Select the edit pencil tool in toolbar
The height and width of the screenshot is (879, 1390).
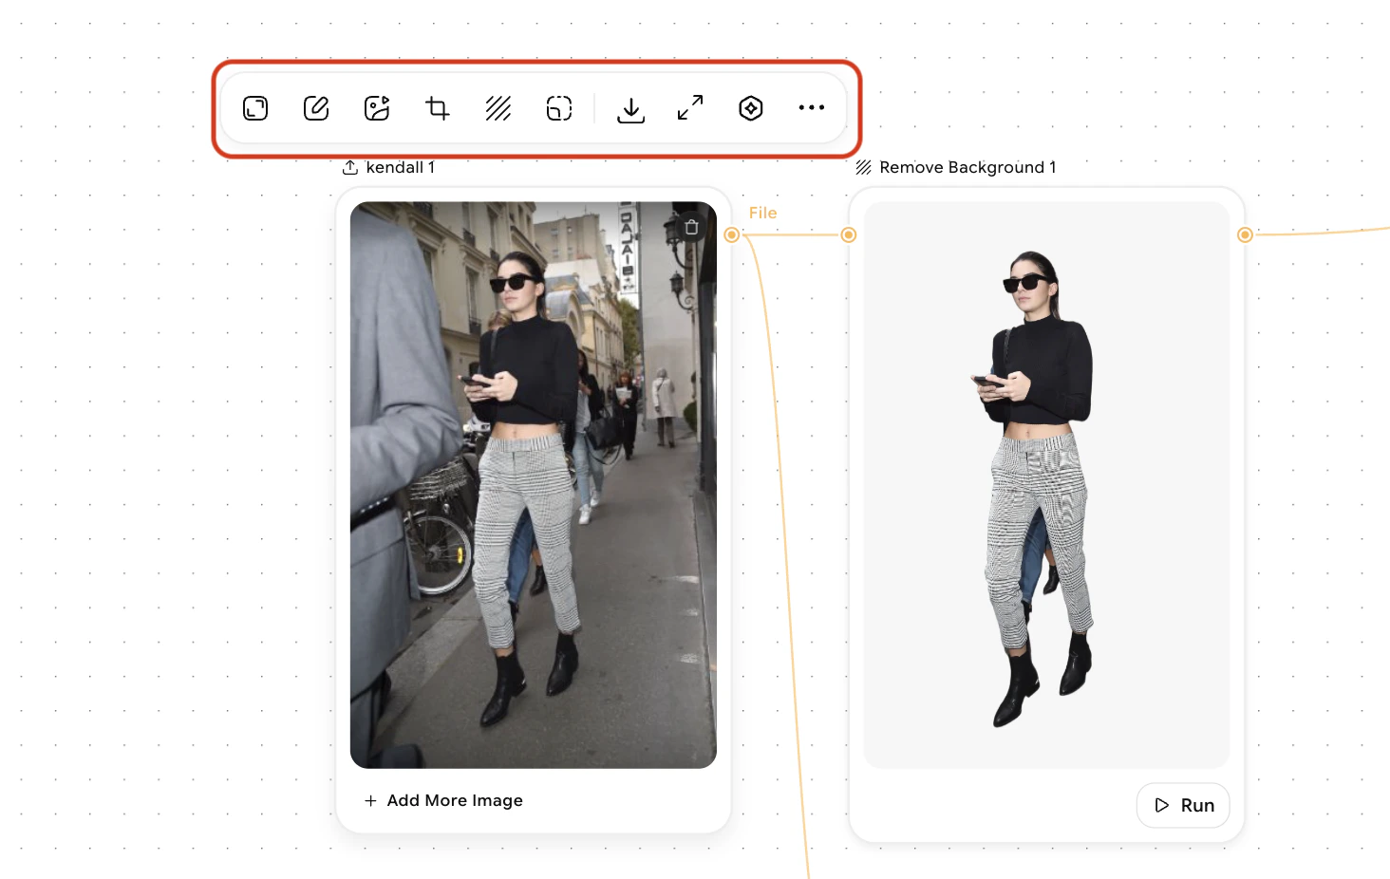click(316, 108)
